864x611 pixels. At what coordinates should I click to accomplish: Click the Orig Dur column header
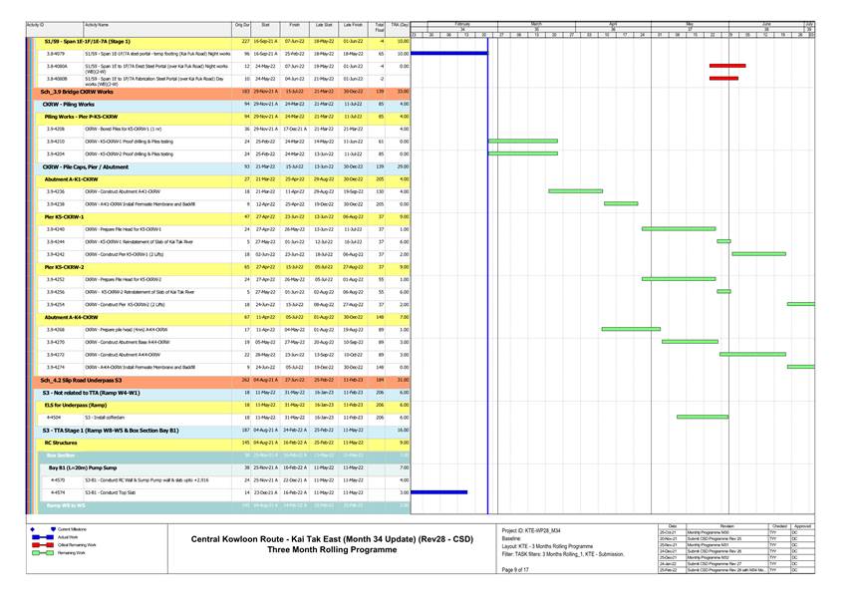click(242, 24)
